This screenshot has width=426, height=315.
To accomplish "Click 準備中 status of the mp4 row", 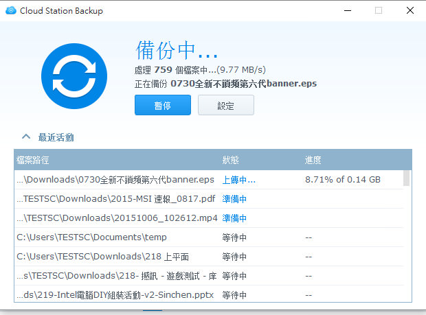I will point(234,218).
